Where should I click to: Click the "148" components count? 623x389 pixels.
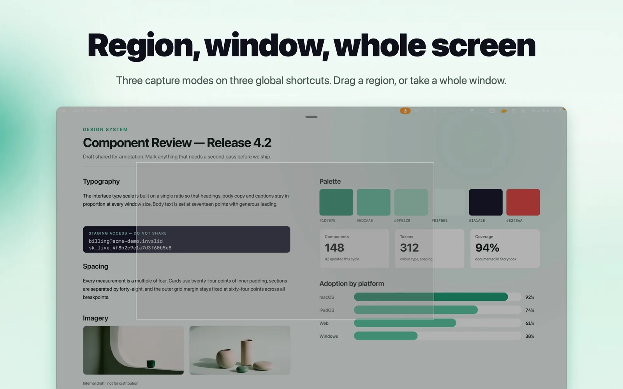pyautogui.click(x=334, y=248)
